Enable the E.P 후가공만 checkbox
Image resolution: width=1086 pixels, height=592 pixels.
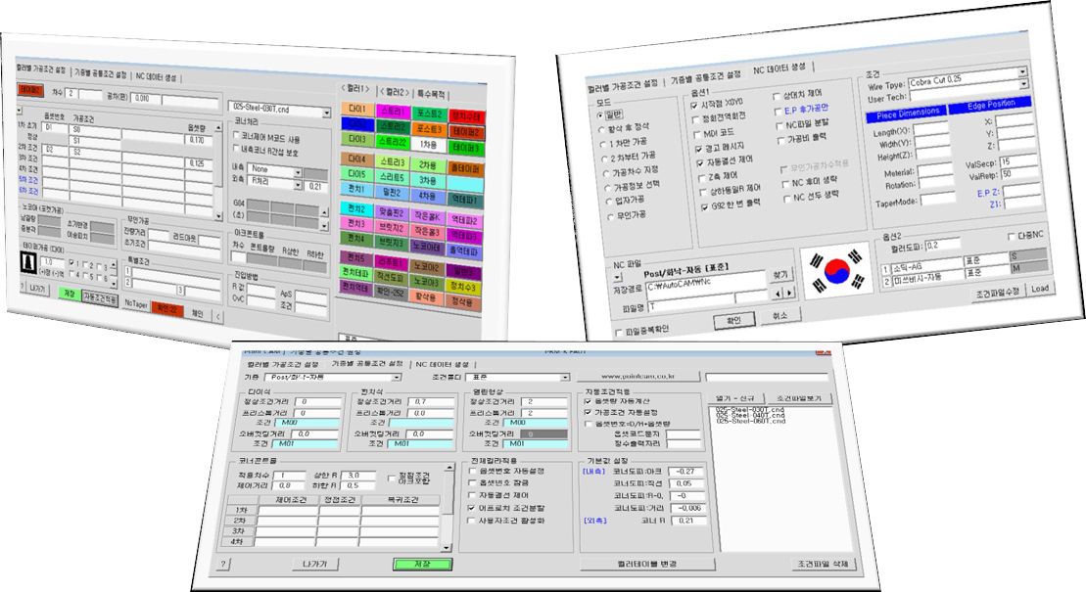pyautogui.click(x=778, y=112)
